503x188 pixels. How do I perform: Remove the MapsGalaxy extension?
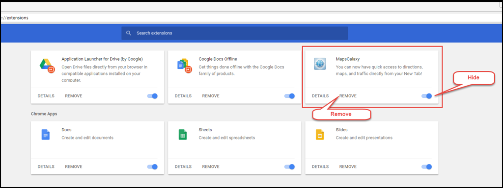coord(348,96)
